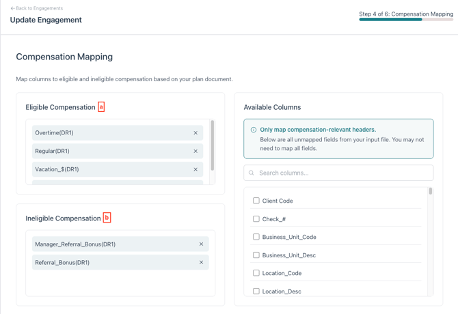This screenshot has width=458, height=314.
Task: Remove Regular(DR1) using the X icon
Action: pos(196,152)
